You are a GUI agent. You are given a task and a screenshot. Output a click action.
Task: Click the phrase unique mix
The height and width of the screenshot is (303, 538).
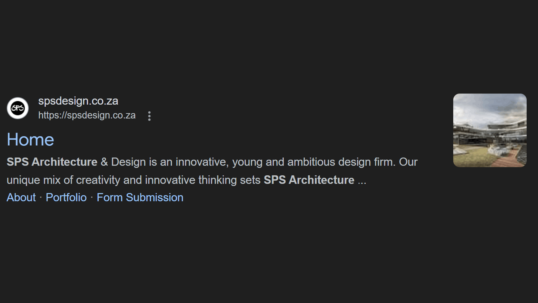pos(33,180)
